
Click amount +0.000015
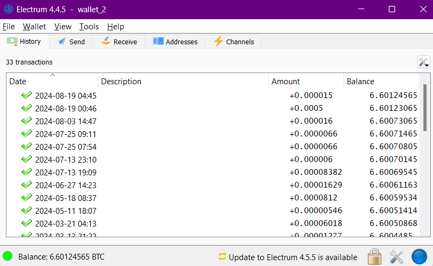click(311, 95)
